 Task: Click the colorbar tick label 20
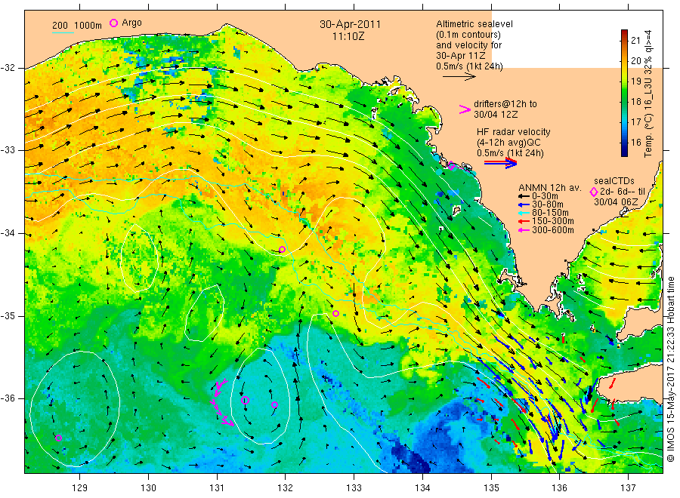pos(635,61)
